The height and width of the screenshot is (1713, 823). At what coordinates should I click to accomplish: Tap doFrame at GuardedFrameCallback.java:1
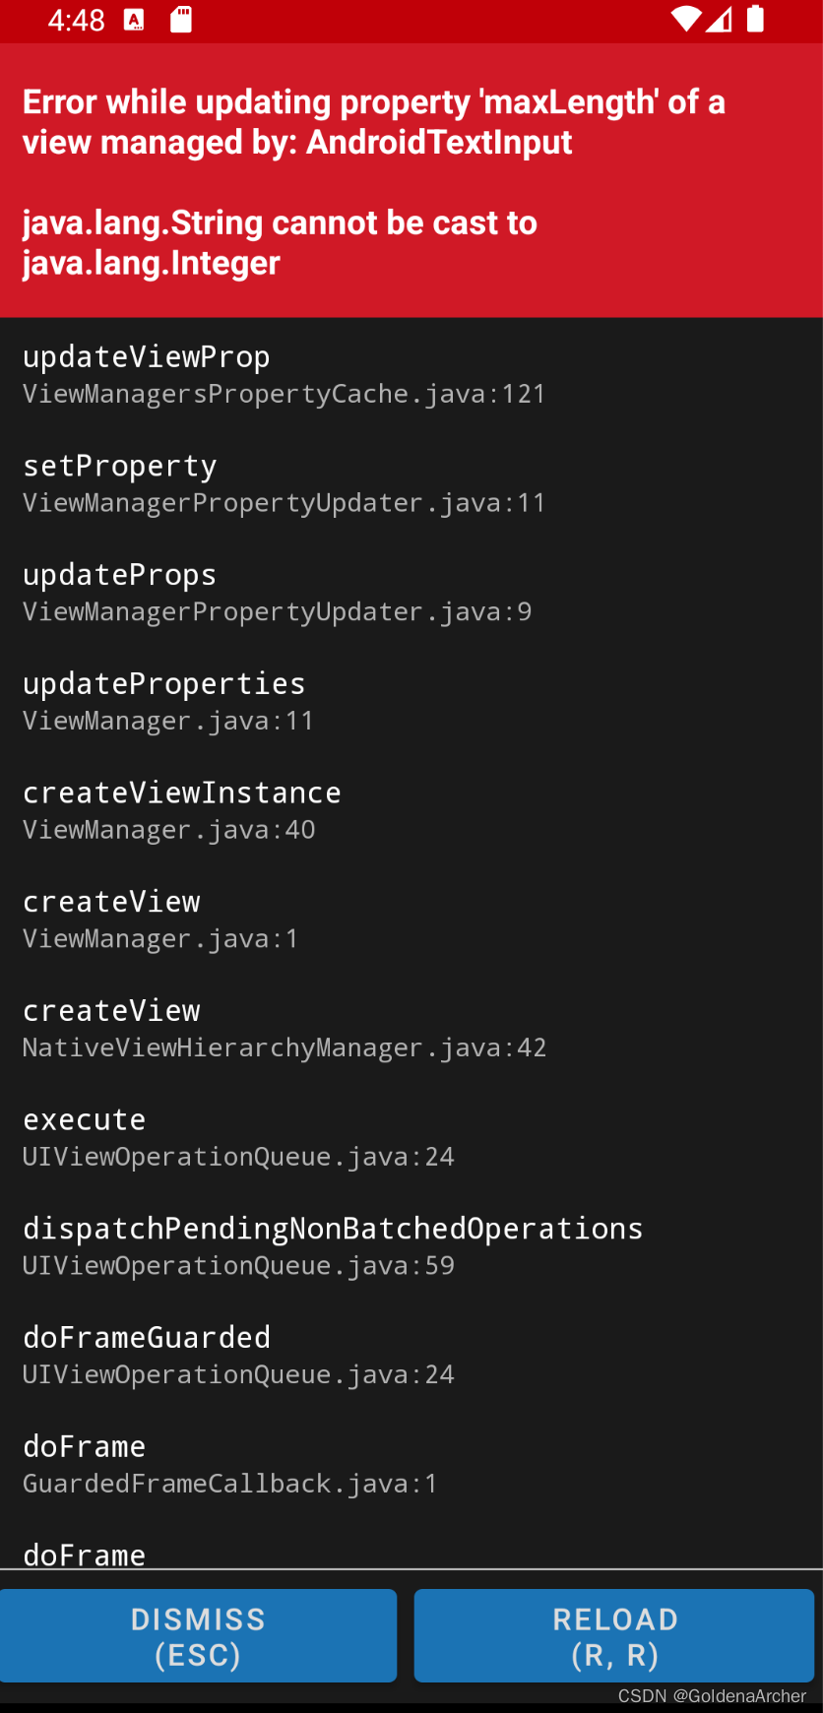click(411, 1464)
